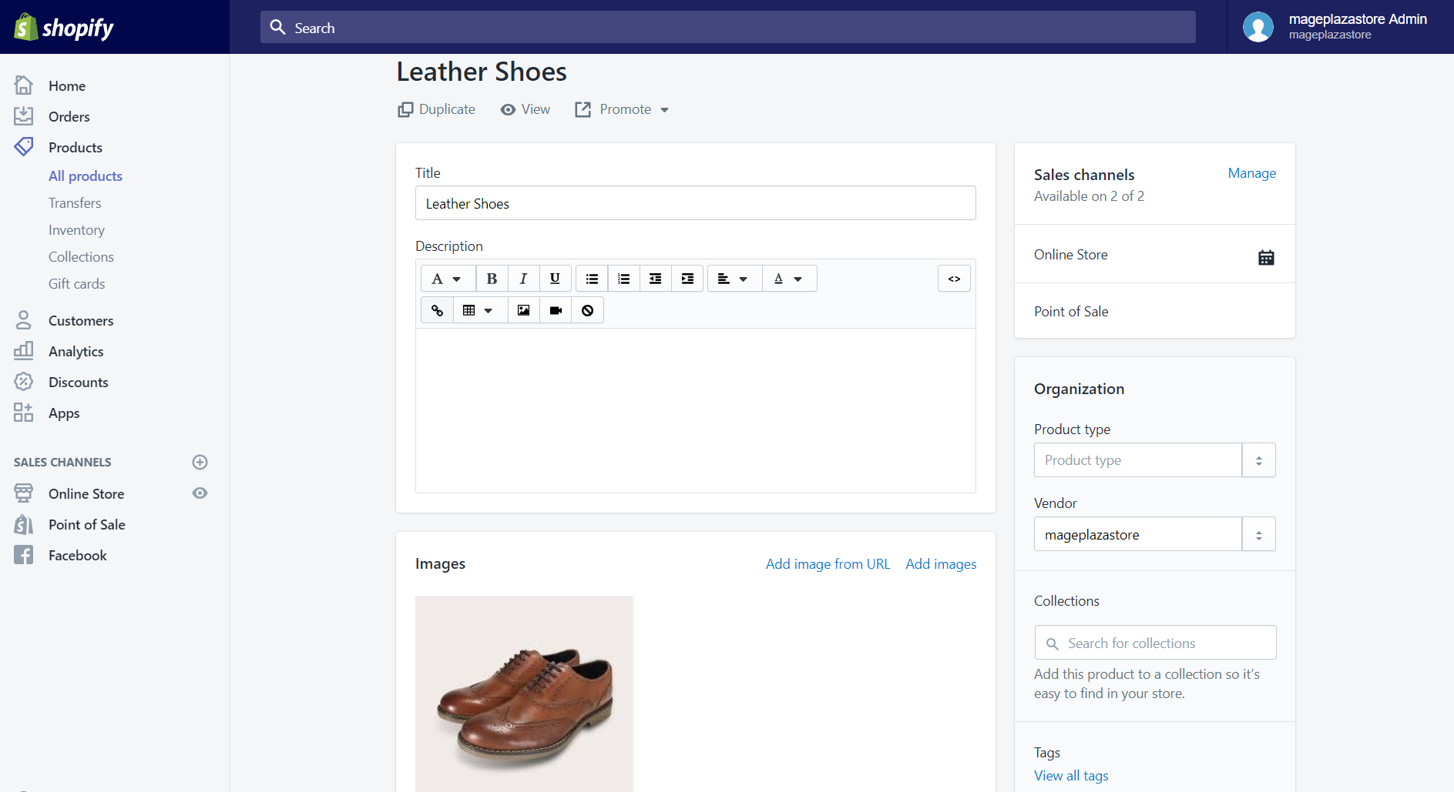The width and height of the screenshot is (1454, 792).
Task: Open Collections submenu in sidebar
Action: tap(81, 256)
